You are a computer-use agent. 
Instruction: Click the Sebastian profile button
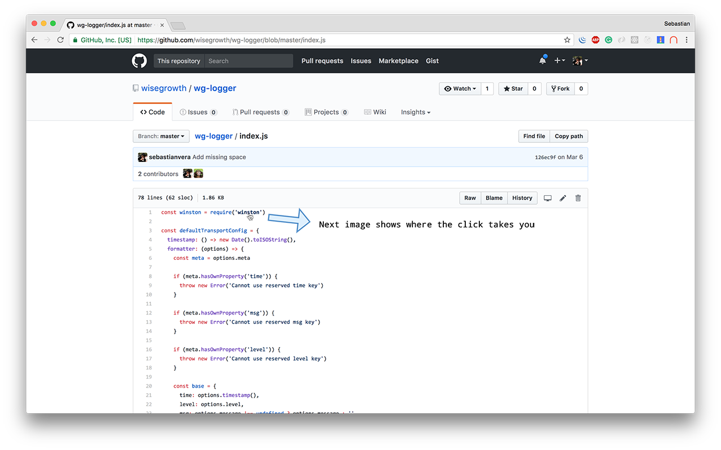pyautogui.click(x=677, y=24)
